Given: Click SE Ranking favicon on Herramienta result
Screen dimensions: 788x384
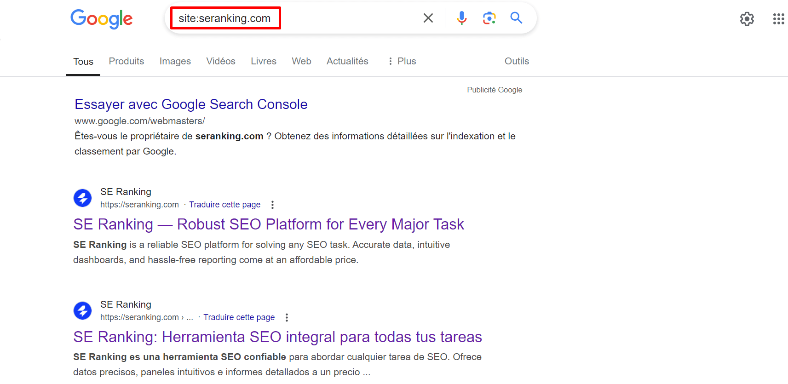Looking at the screenshot, I should coord(83,311).
